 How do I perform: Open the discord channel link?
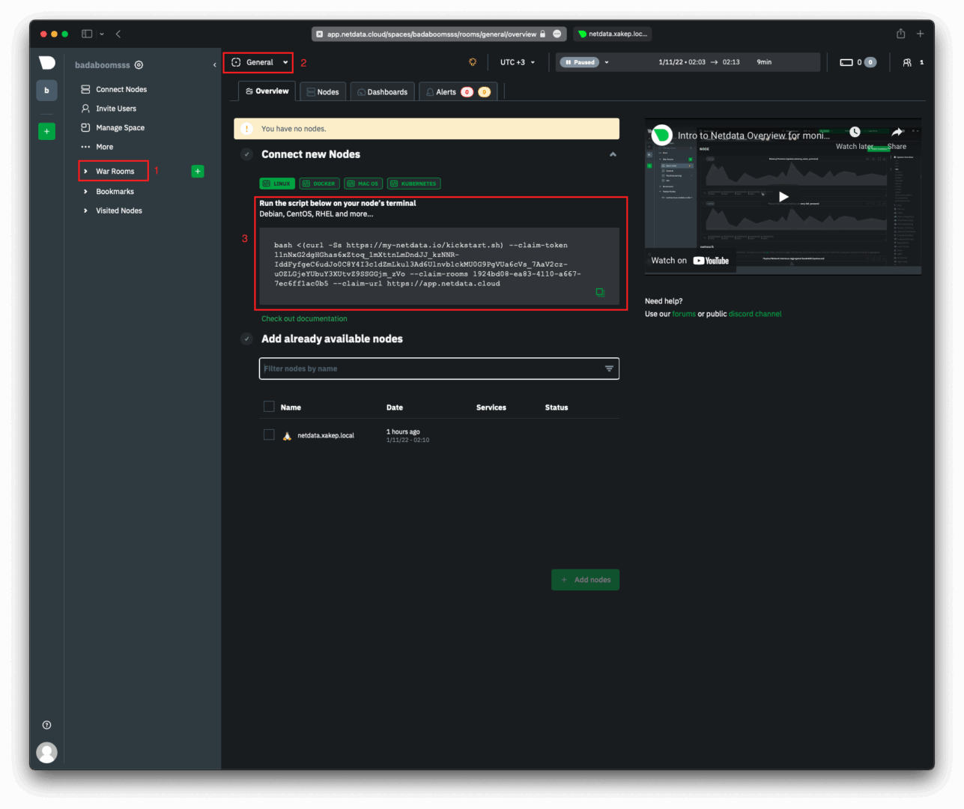tap(755, 314)
